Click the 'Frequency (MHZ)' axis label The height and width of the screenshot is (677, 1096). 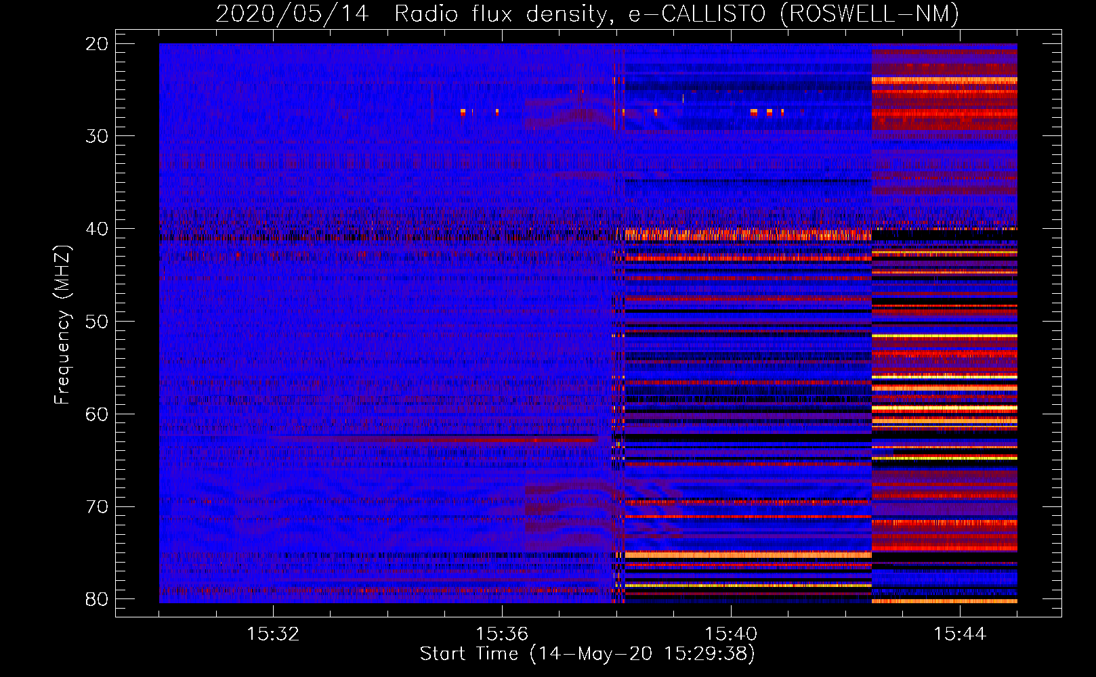pos(62,325)
